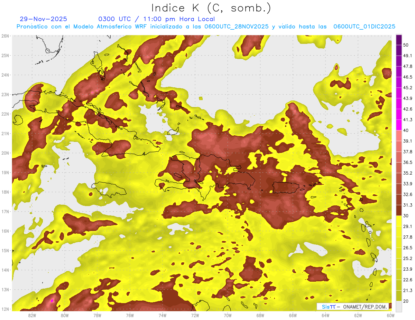Click the longitude label "72W"

[195, 315]
